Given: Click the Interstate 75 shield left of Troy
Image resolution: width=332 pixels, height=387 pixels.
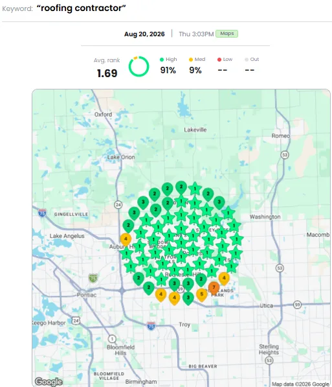Looking at the screenshot, I should click(151, 326).
